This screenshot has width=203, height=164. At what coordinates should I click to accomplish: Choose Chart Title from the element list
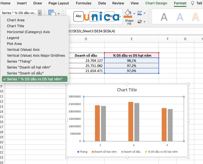(x=16, y=26)
